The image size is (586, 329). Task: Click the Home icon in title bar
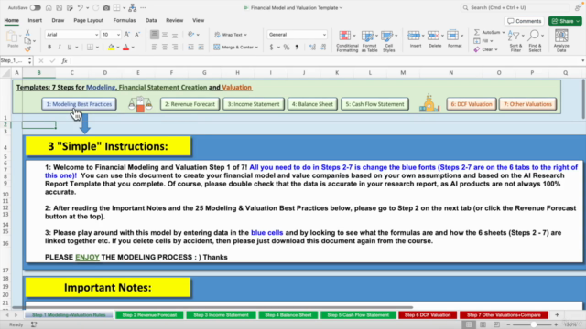49,7
